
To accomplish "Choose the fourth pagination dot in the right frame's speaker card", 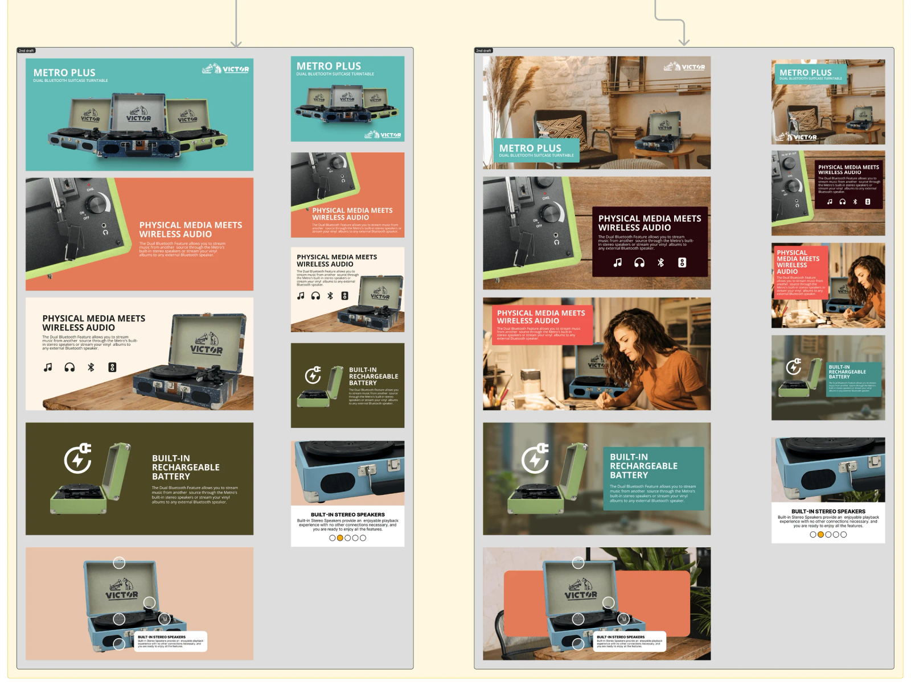I will pos(836,535).
